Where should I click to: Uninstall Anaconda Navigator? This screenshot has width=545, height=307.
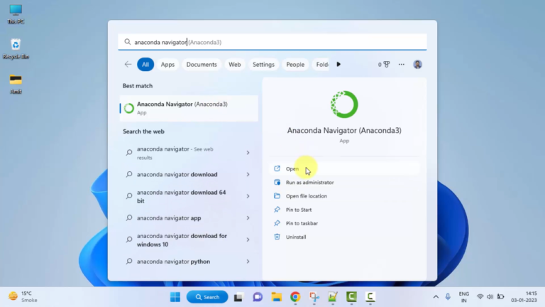coord(296,237)
